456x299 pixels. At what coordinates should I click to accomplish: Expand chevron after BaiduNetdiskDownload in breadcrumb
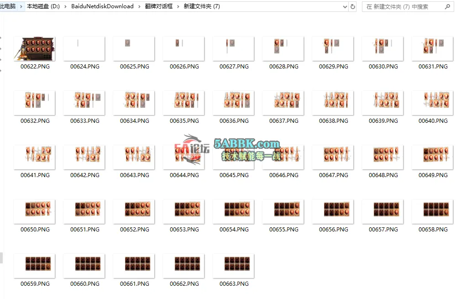point(139,7)
